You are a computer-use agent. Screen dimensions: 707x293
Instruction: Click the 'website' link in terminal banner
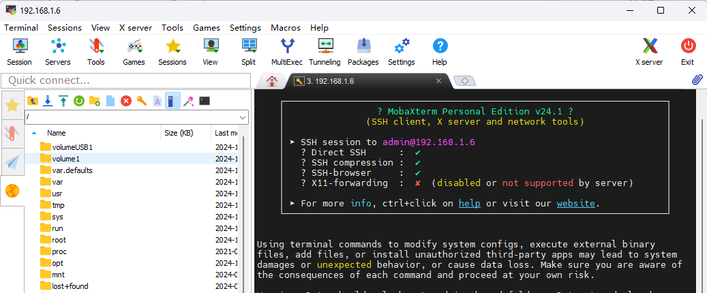click(x=576, y=203)
